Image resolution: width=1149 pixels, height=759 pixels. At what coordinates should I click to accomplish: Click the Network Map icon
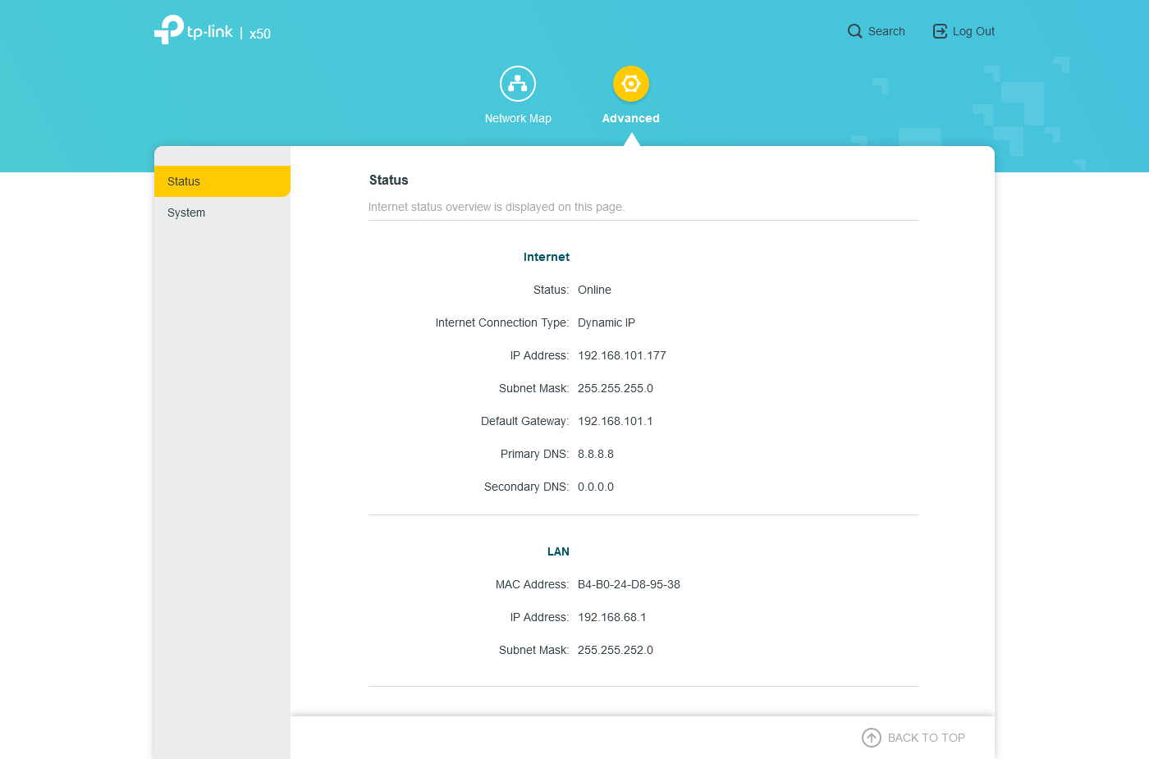click(x=518, y=84)
